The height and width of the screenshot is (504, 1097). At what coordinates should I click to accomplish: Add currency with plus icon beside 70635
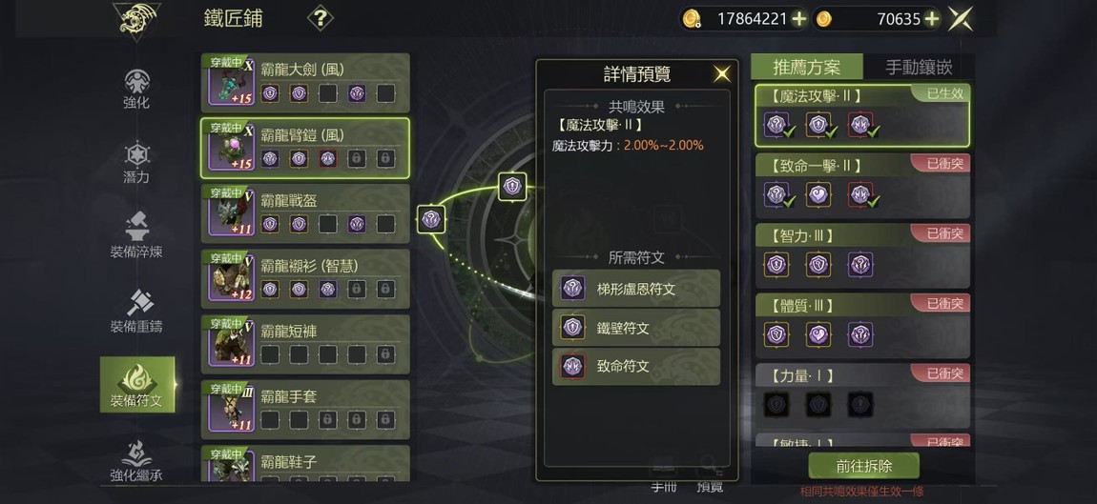click(931, 19)
